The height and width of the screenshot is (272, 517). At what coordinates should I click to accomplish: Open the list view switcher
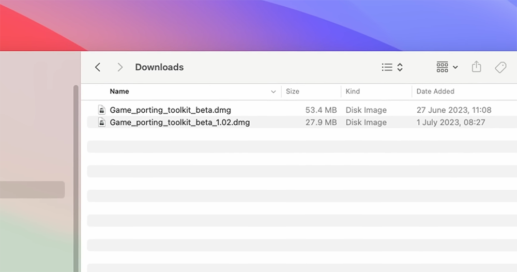[392, 67]
